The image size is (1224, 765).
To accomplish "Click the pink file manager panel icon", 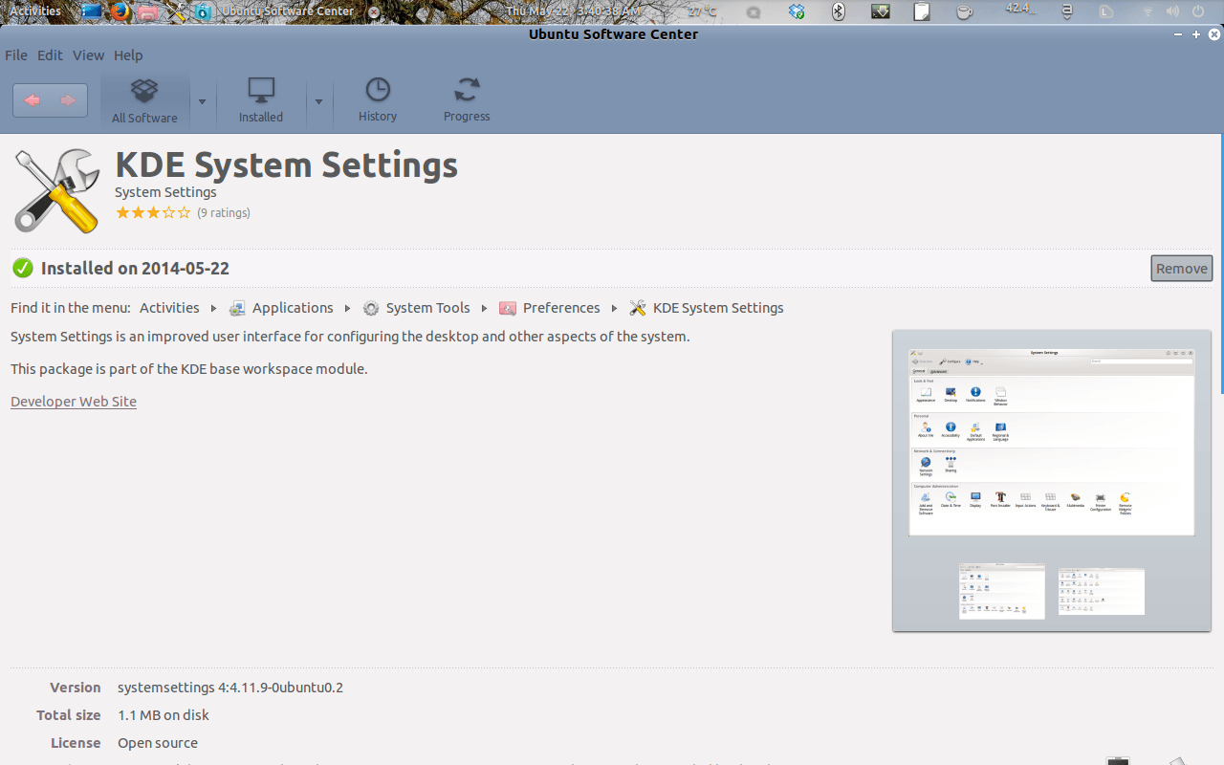I will click(x=147, y=11).
